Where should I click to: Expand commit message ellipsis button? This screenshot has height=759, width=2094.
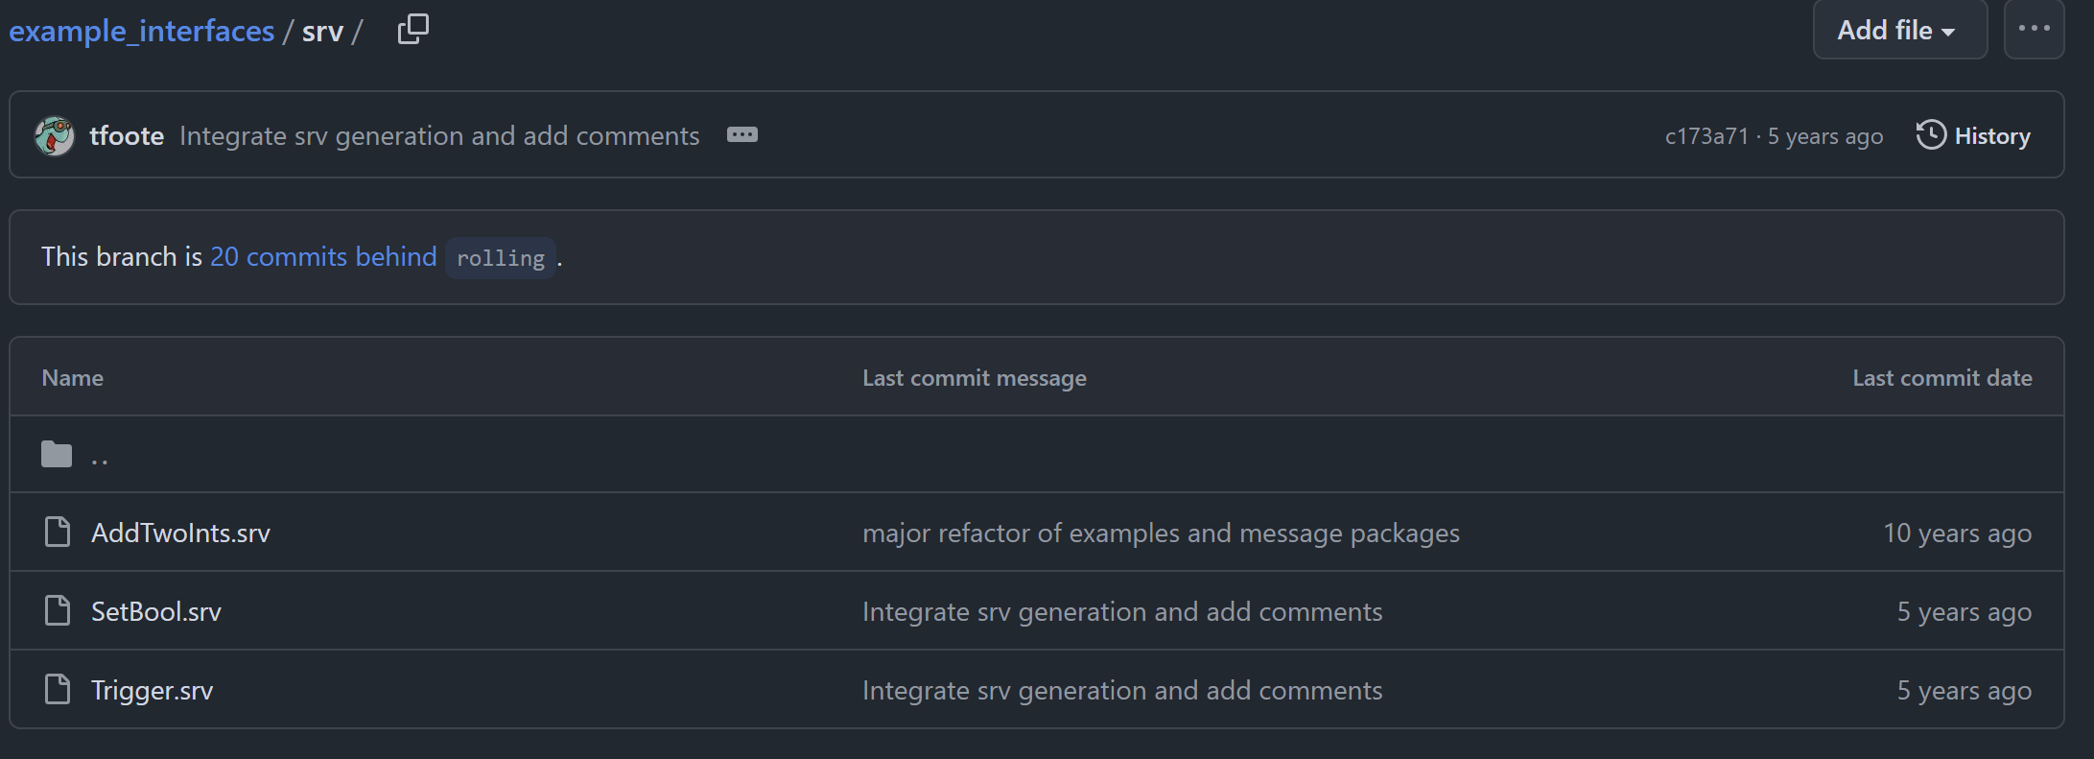(x=741, y=135)
